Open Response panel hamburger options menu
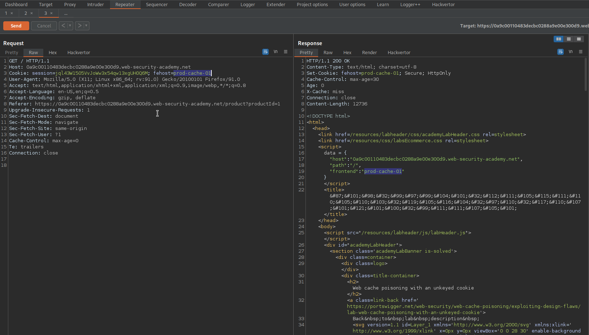 pos(581,52)
